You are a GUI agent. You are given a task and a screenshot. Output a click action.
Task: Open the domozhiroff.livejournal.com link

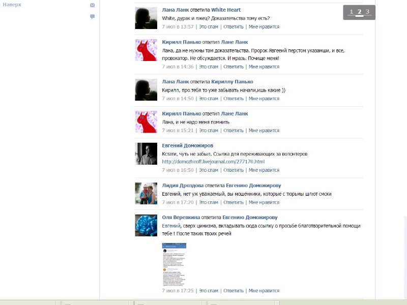213,162
